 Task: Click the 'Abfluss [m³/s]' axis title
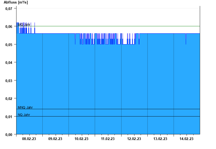16,2
